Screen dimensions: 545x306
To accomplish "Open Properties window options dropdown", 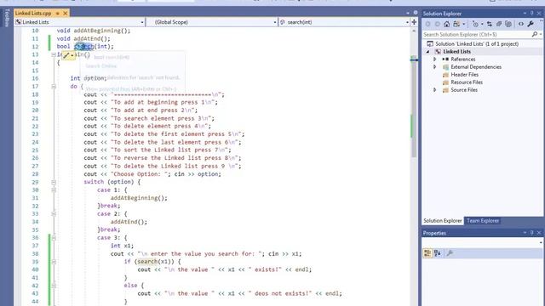I will 525,233.
